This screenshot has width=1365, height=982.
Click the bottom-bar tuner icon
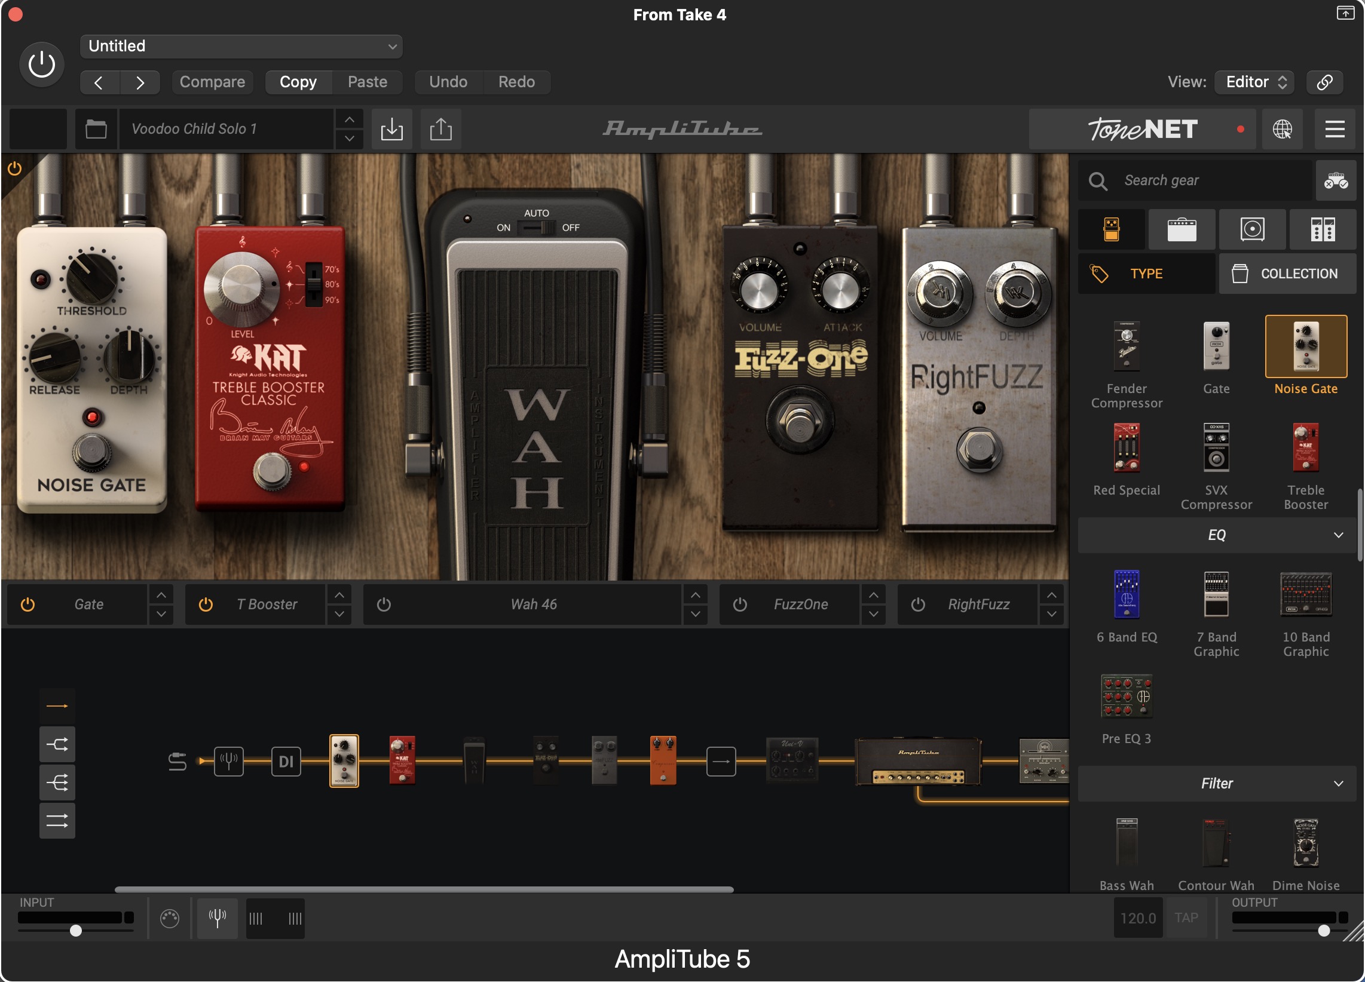click(218, 918)
